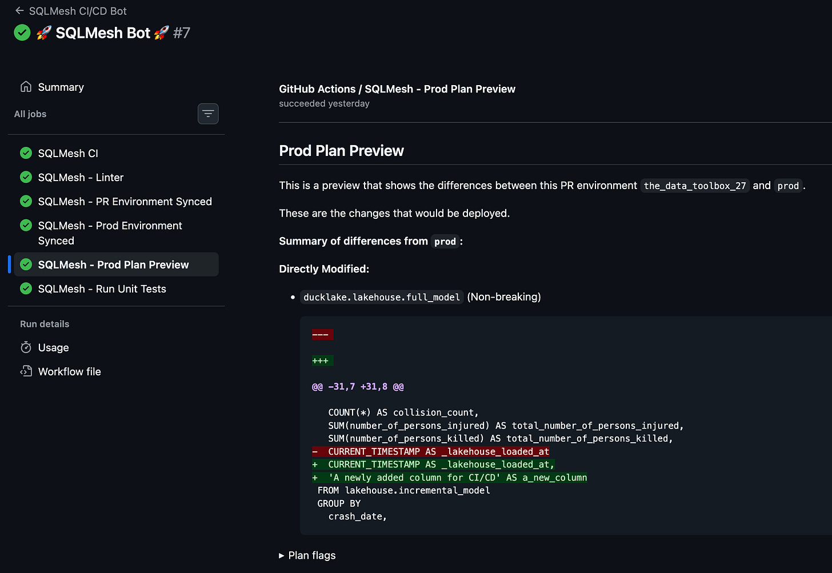
Task: Click the 'succeeded yesterday' status text
Action: click(324, 103)
